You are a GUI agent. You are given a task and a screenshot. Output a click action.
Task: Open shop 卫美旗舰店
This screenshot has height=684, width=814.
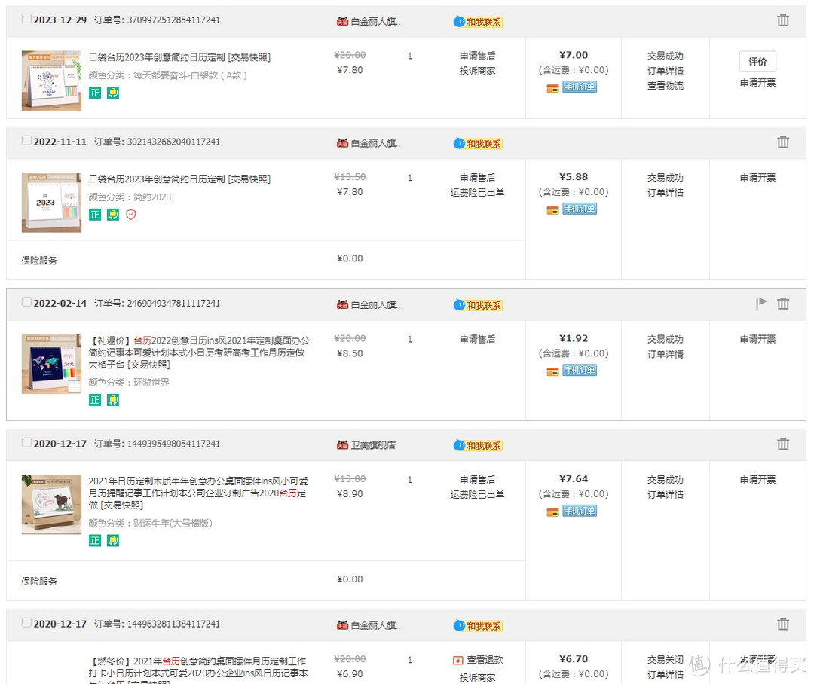pyautogui.click(x=373, y=445)
